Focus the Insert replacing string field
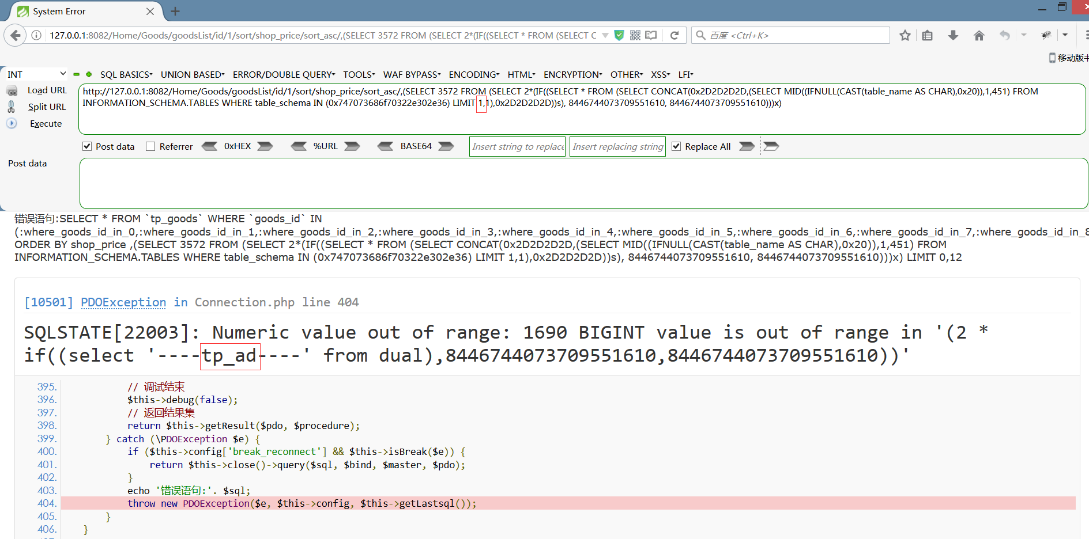This screenshot has height=539, width=1089. click(618, 146)
